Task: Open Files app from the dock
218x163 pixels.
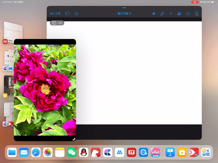Action: 12,152
